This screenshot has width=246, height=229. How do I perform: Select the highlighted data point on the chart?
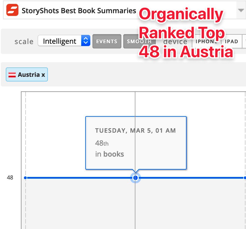pos(135,178)
